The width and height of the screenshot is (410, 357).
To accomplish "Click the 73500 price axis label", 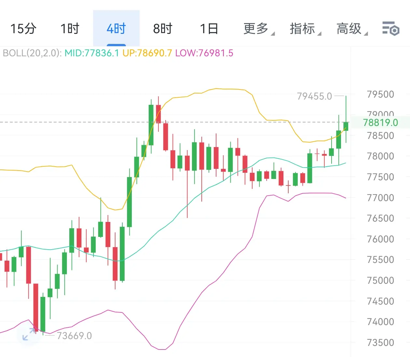I will point(380,342).
